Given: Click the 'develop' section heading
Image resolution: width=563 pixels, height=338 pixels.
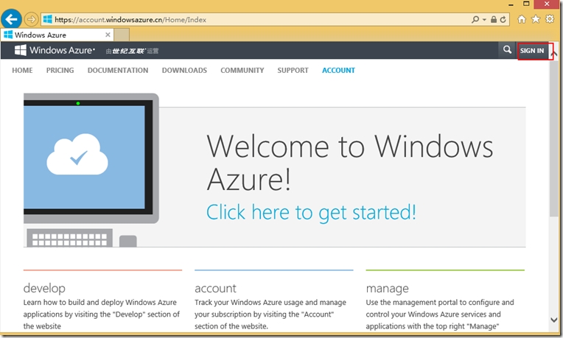Looking at the screenshot, I should [x=44, y=288].
